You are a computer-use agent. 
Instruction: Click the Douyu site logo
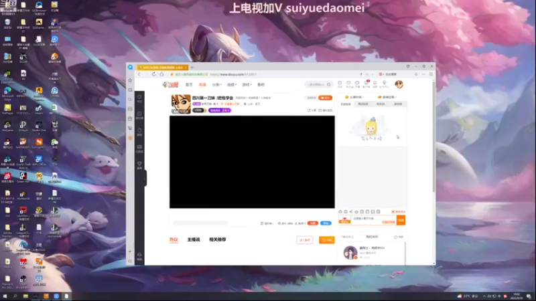click(170, 85)
